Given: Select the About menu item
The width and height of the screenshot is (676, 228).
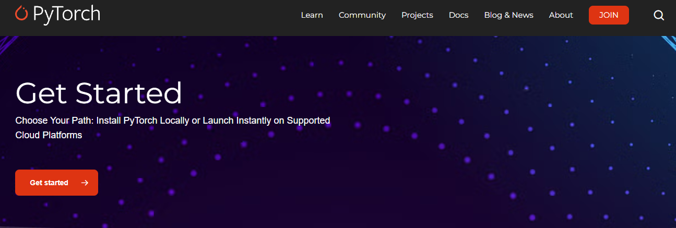Looking at the screenshot, I should (561, 15).
